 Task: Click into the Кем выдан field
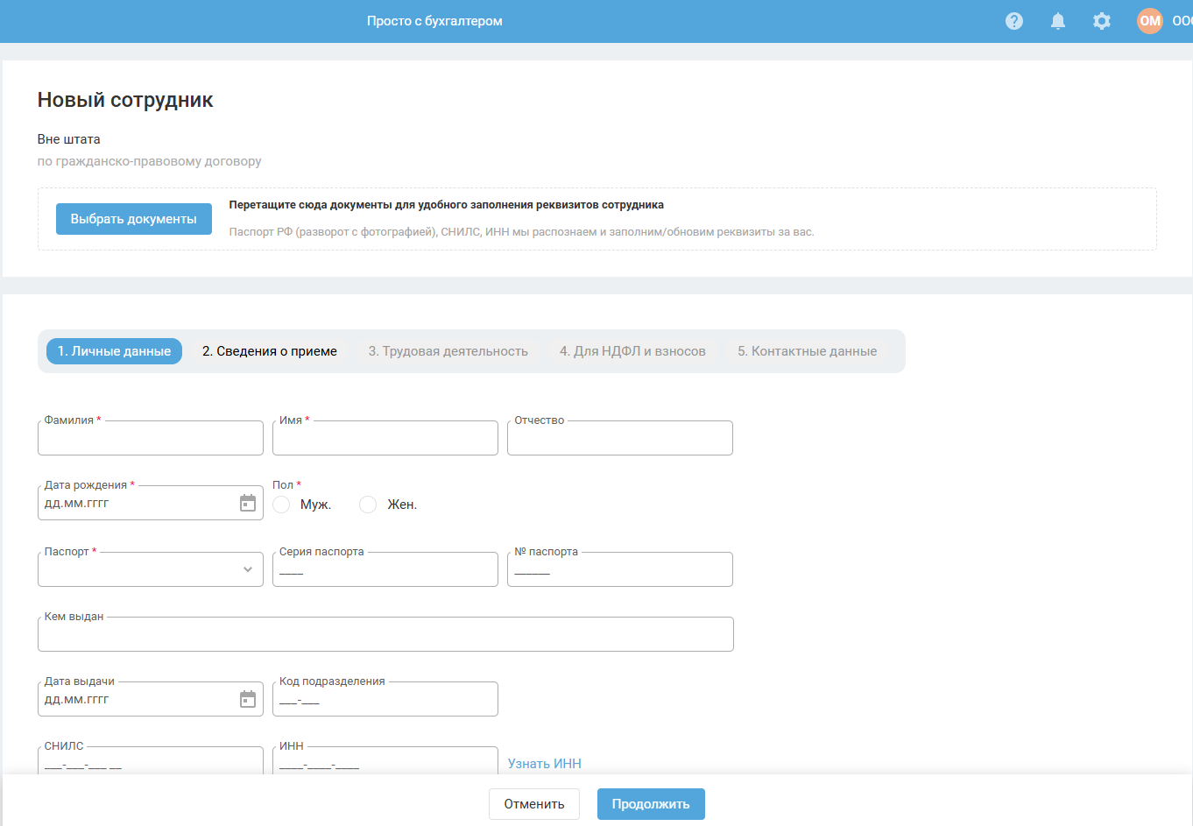(385, 635)
